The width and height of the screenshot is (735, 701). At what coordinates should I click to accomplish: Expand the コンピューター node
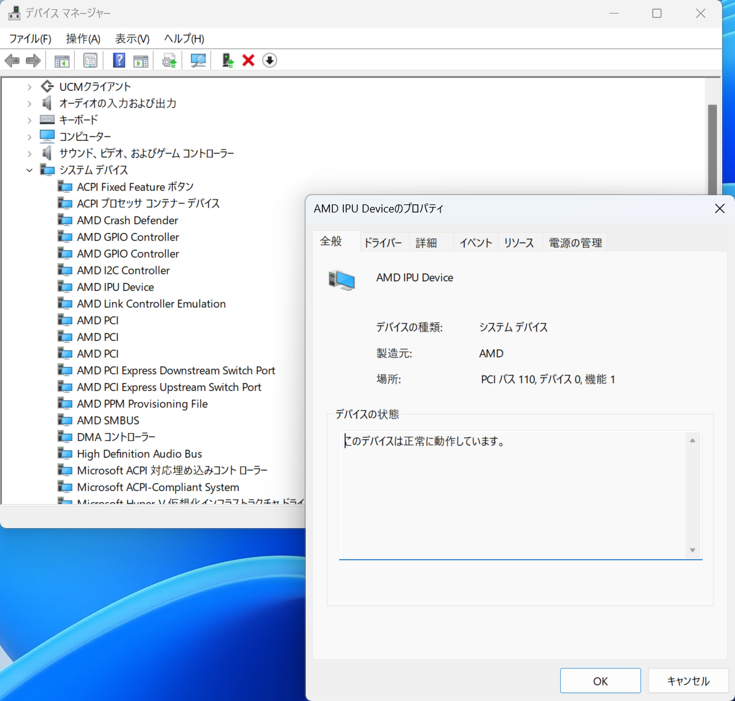coord(30,137)
